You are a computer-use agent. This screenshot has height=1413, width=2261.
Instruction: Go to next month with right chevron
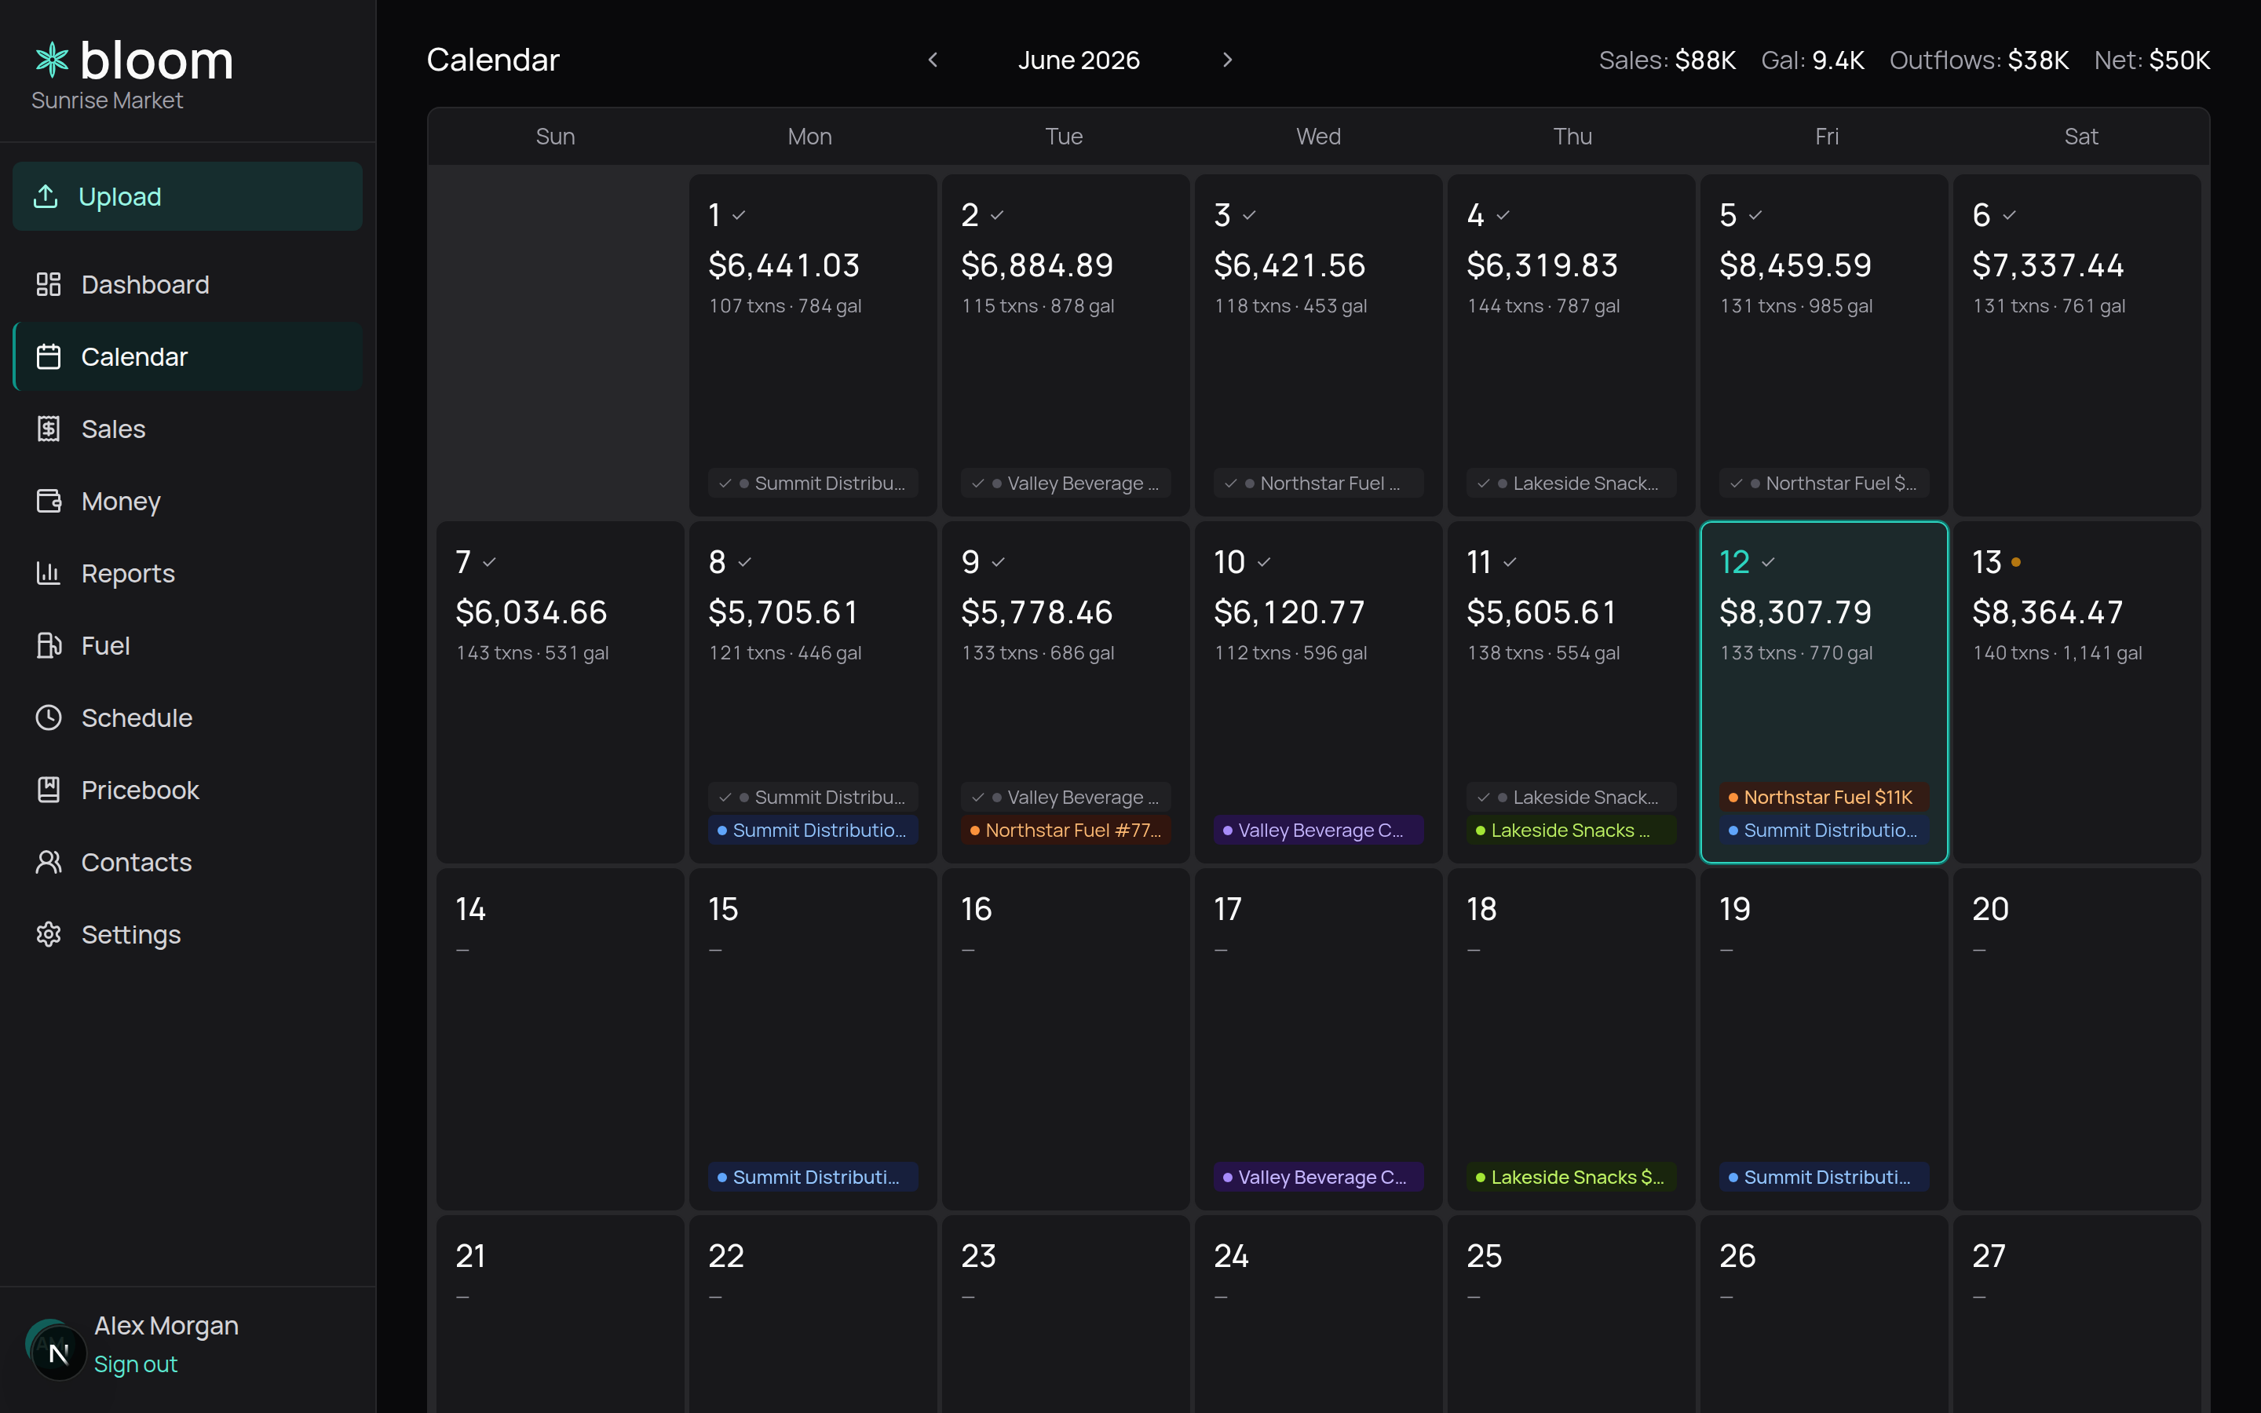[1228, 60]
